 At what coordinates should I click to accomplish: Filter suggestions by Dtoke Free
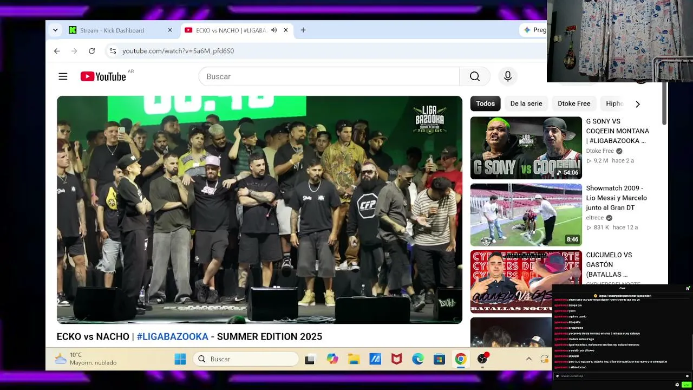tap(574, 103)
